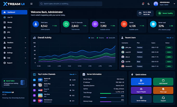Click the eye icon for Entertainment channel
The image size is (177, 107).
[70, 101]
